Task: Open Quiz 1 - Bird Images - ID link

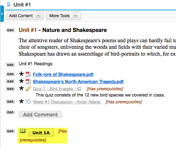Action: pyautogui.click(x=57, y=89)
